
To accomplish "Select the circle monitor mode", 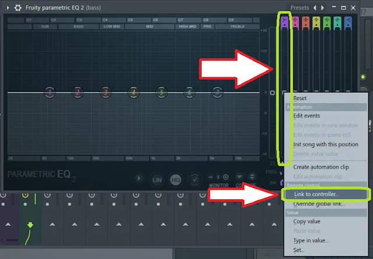I will tap(226, 178).
